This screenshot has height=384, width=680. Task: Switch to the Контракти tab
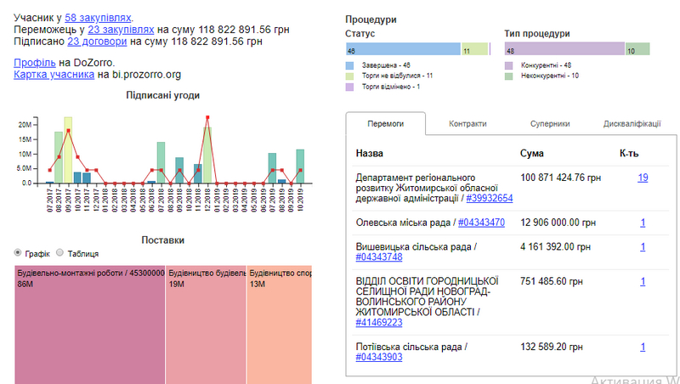(467, 123)
